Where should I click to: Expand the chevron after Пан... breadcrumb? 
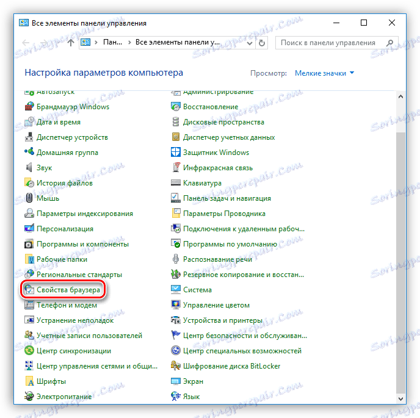129,42
